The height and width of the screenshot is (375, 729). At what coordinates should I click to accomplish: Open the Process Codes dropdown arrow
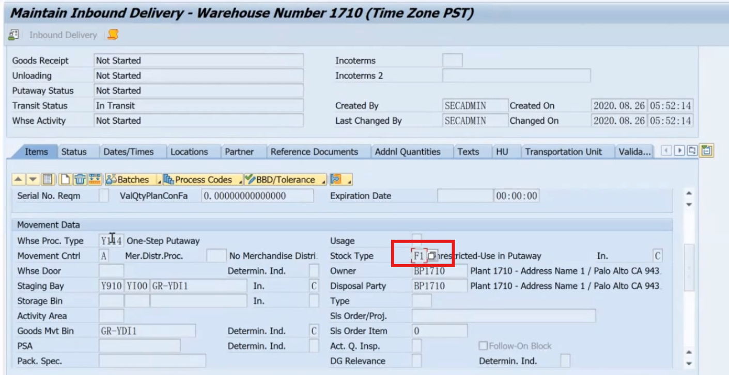point(240,181)
